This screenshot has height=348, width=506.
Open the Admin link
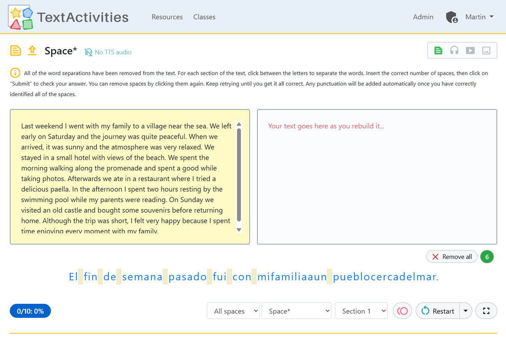(423, 17)
